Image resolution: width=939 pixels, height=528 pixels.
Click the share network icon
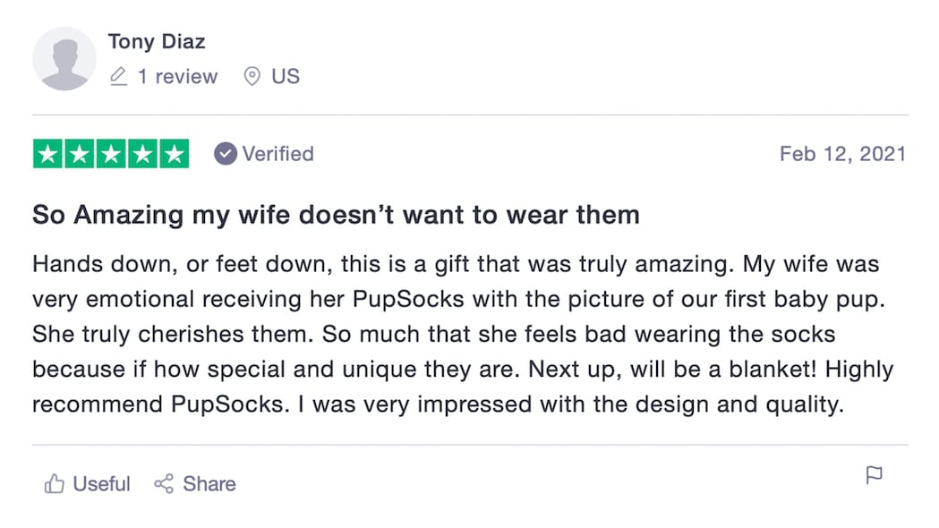point(164,484)
